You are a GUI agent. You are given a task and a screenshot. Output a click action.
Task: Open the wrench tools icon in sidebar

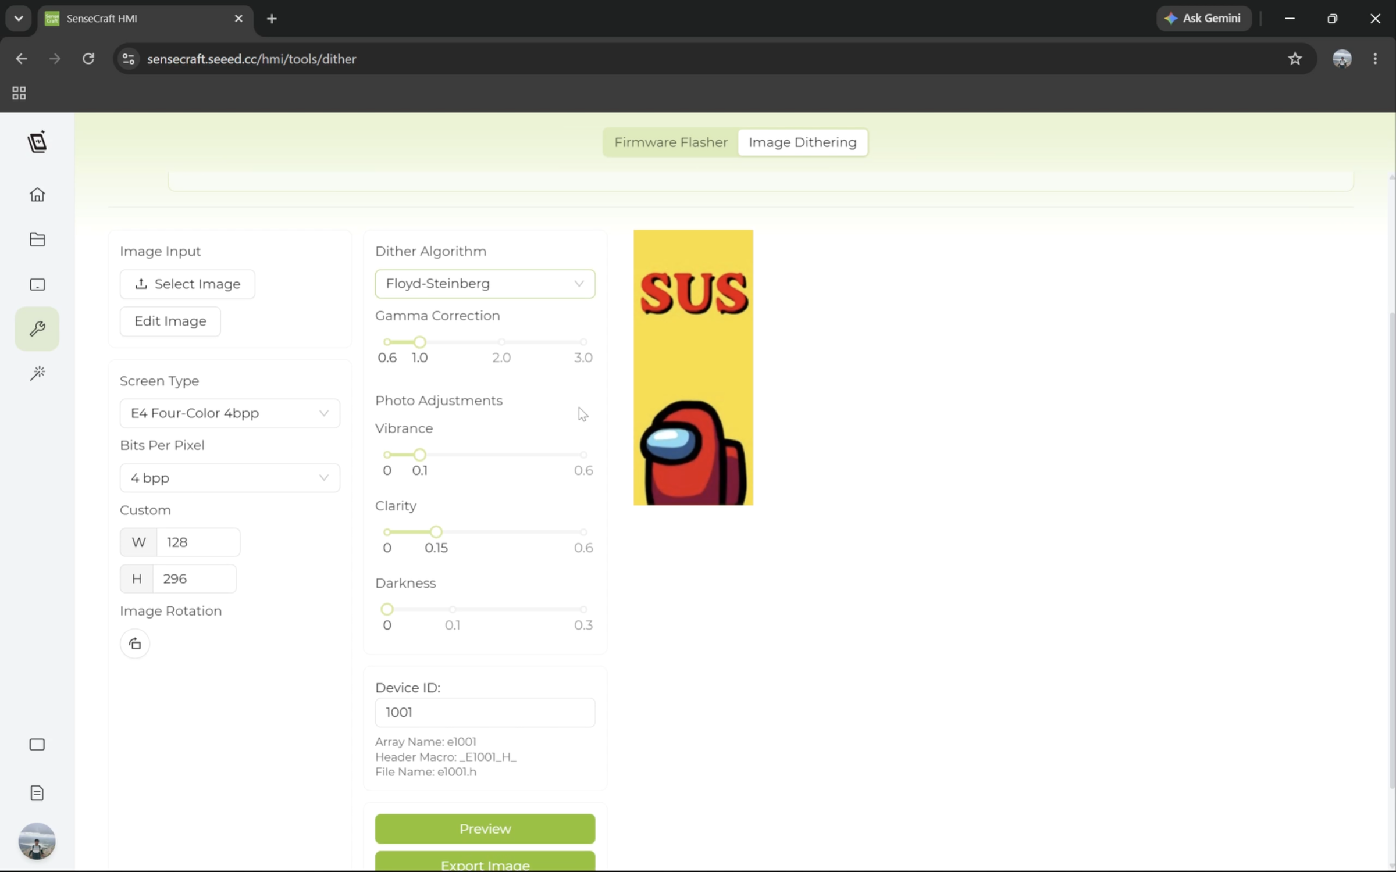click(37, 328)
